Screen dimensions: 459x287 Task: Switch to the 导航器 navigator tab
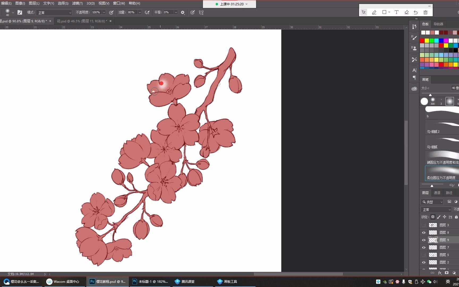[x=439, y=24]
